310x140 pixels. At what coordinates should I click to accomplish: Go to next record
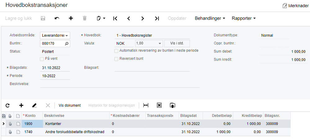pyautogui.click(x=142, y=18)
